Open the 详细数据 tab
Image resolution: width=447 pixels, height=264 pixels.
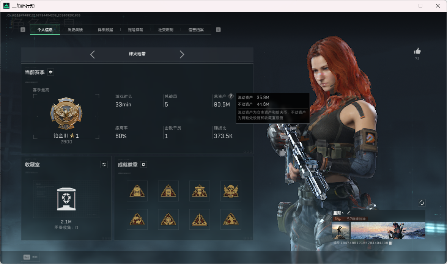point(105,30)
